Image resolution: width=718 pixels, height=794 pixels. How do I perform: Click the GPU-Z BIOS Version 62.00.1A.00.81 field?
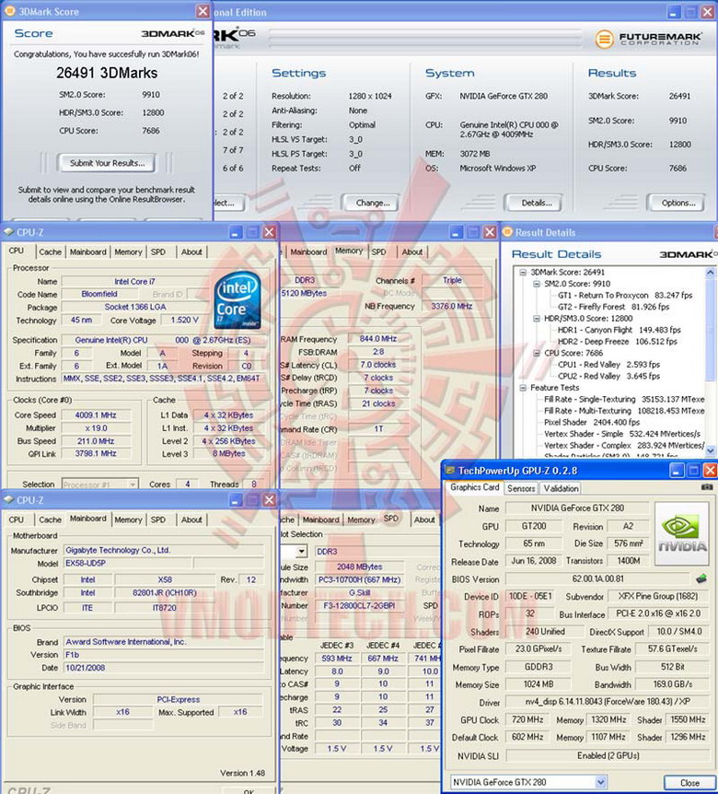click(x=597, y=578)
